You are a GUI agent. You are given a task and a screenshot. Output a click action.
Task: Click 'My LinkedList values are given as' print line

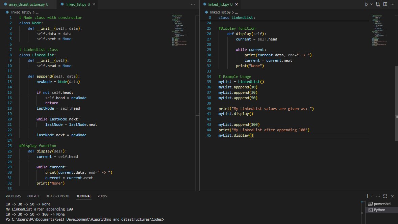pyautogui.click(x=266, y=108)
